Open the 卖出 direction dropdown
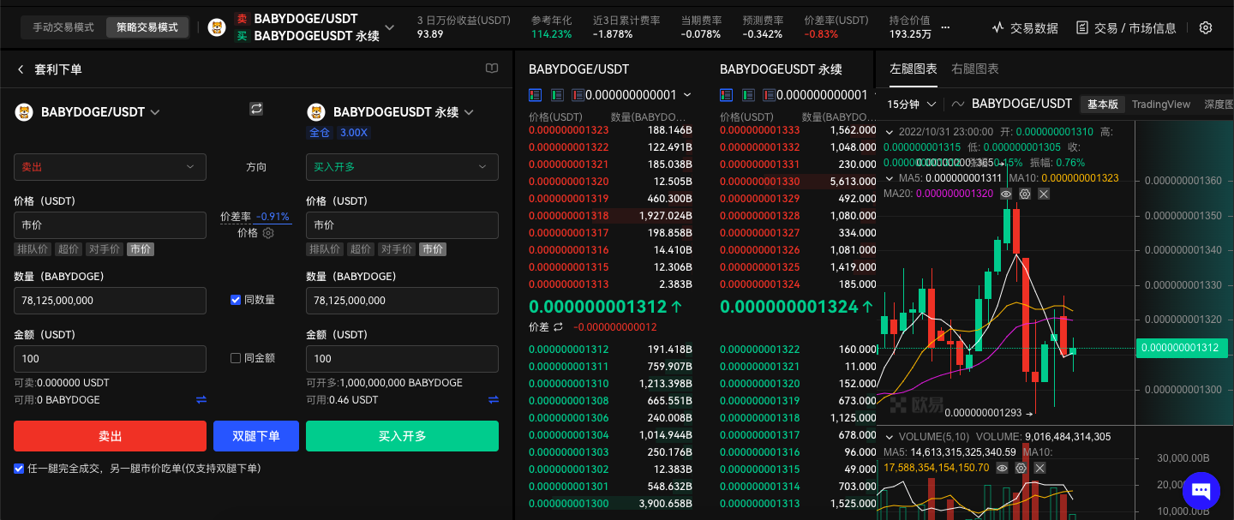 click(110, 167)
